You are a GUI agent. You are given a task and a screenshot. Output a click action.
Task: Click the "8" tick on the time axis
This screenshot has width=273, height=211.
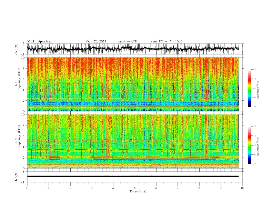(x=199, y=188)
